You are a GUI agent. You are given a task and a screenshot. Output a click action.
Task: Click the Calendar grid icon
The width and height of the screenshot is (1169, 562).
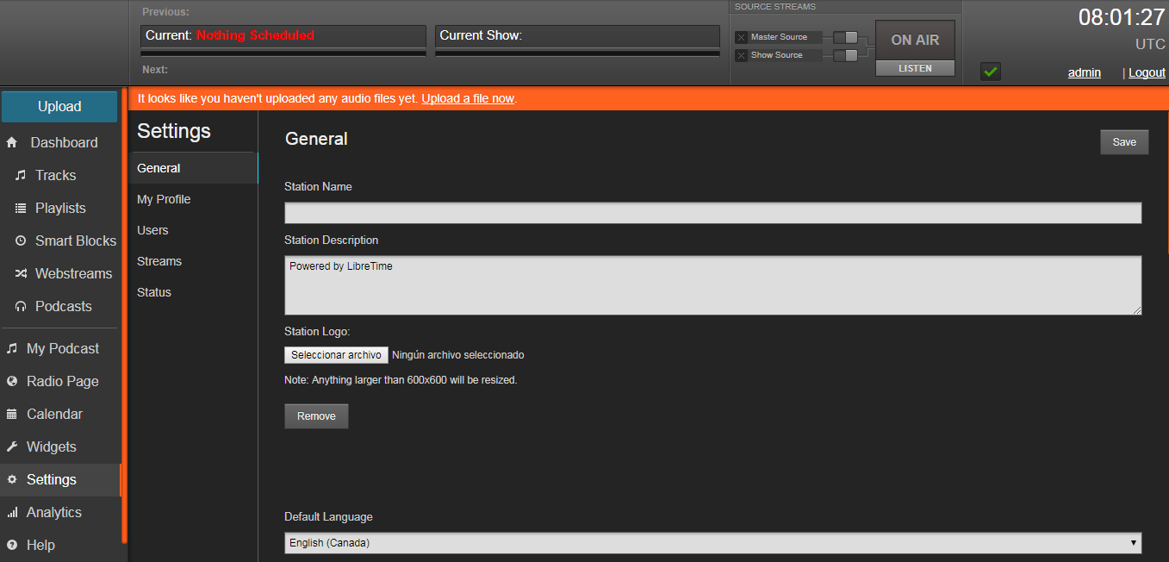12,414
